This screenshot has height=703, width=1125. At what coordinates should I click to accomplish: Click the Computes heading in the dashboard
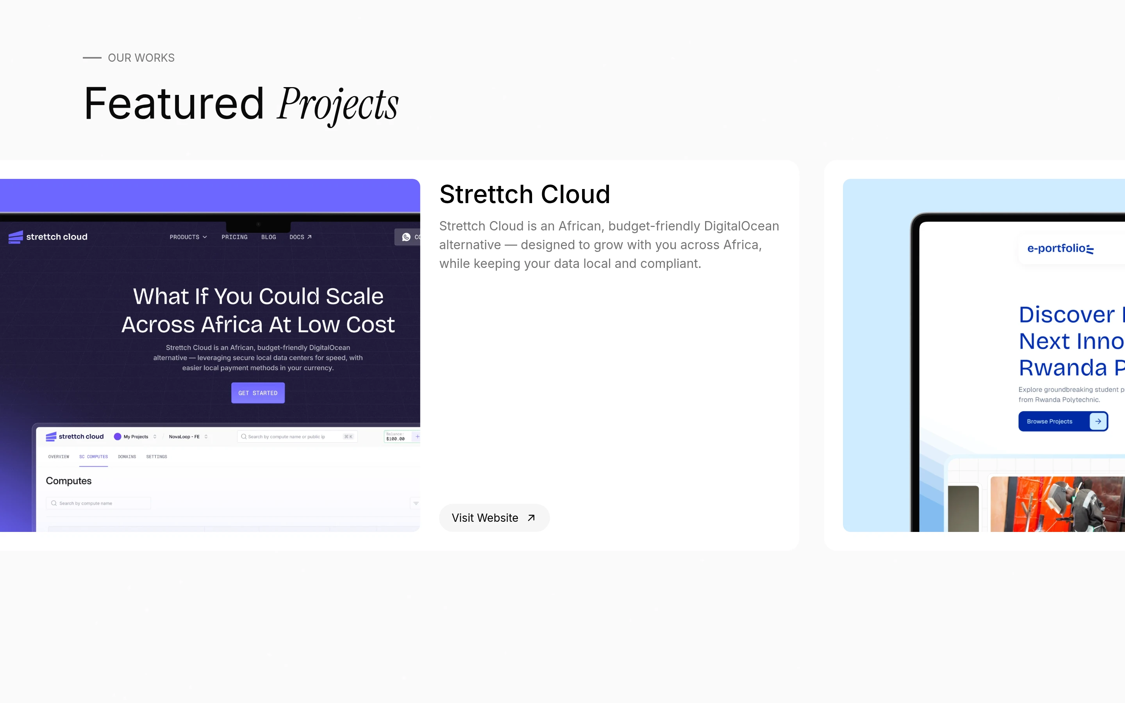click(x=69, y=481)
